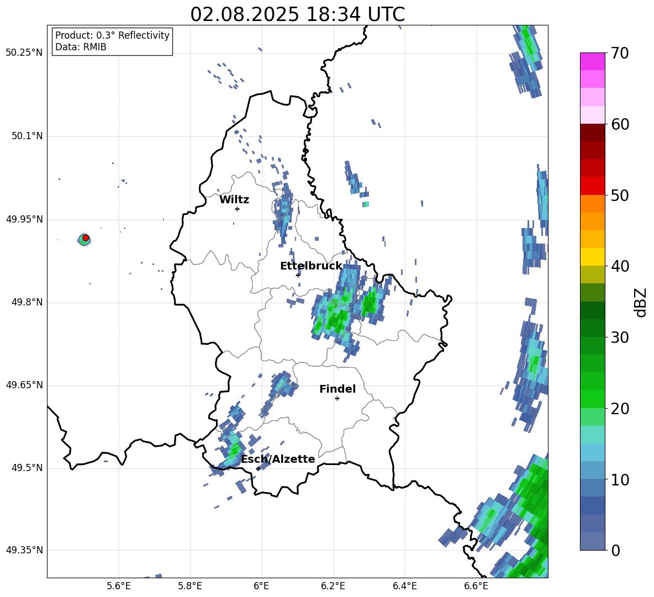The width and height of the screenshot is (654, 597).
Task: Click the bright red colorbar swatch above 50
Action: 592,186
